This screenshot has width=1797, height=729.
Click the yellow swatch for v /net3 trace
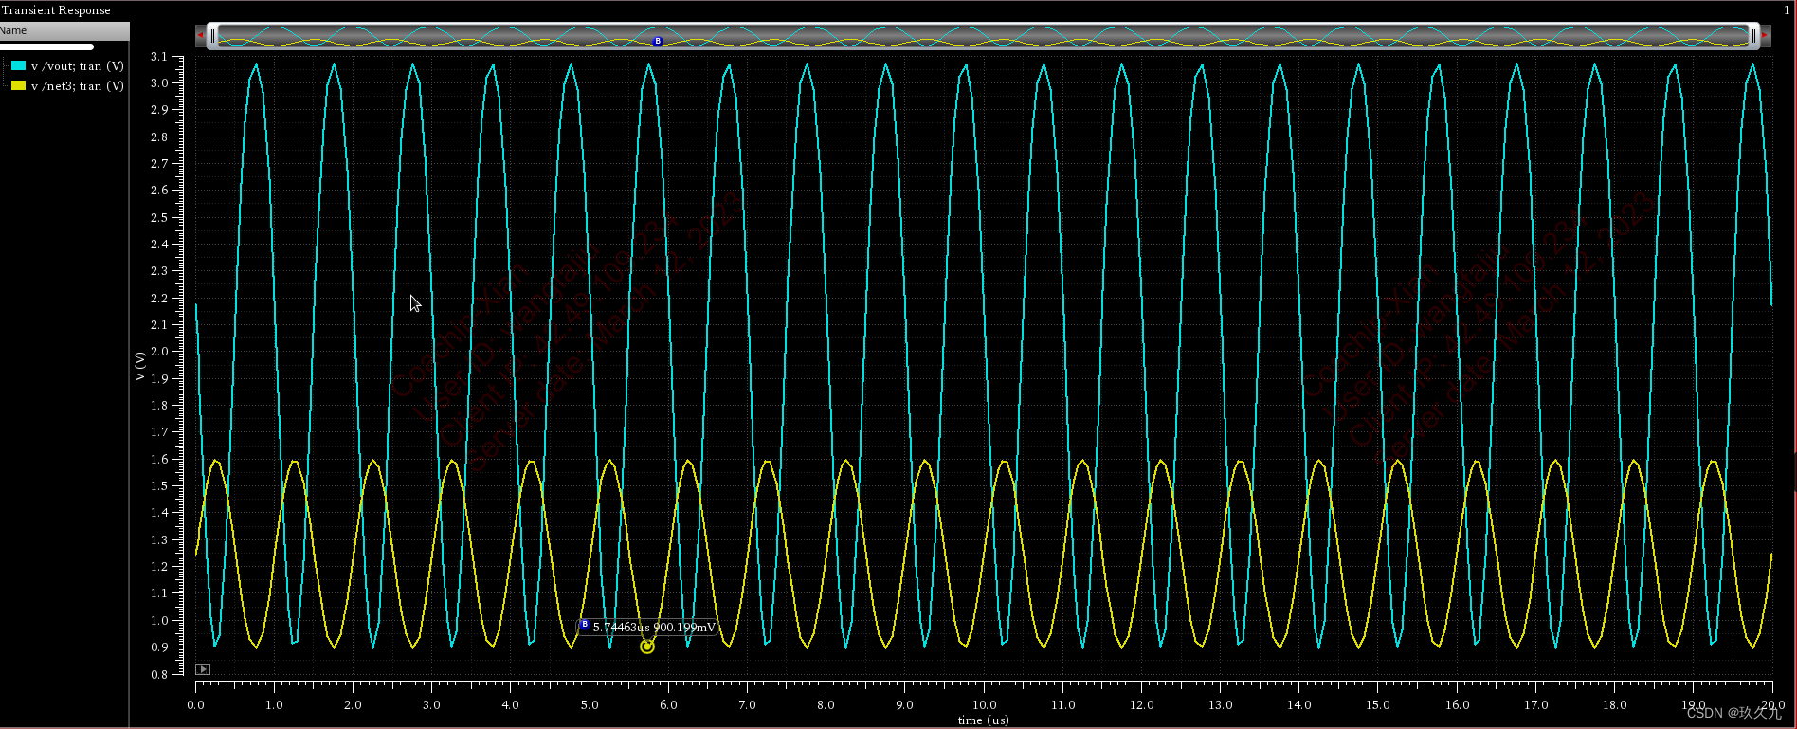point(18,85)
